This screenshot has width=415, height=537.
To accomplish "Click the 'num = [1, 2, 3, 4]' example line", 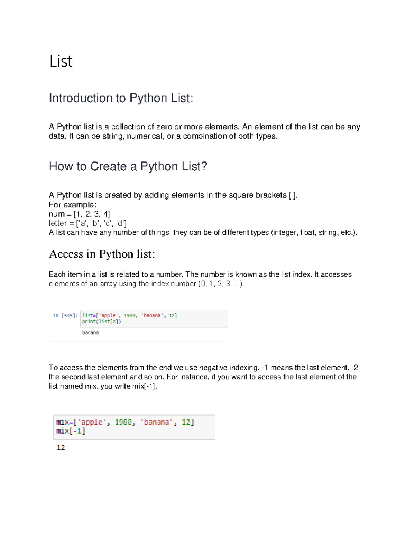I will (80, 214).
